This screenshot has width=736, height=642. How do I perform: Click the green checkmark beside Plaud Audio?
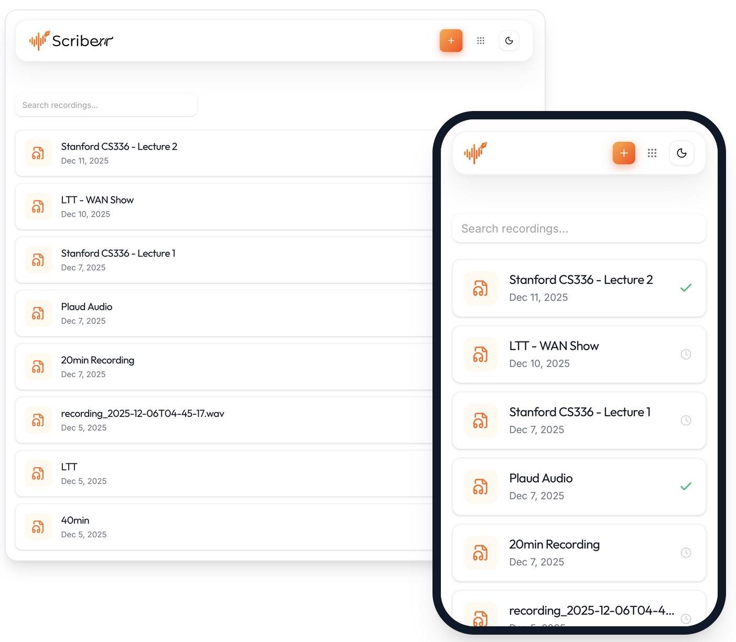[686, 486]
